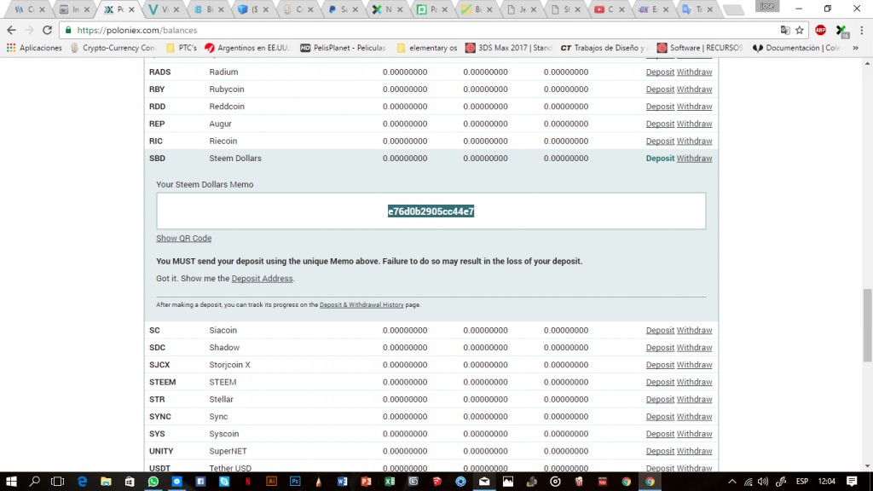The image size is (873, 491).
Task: Open Word from the taskbar
Action: (343, 482)
